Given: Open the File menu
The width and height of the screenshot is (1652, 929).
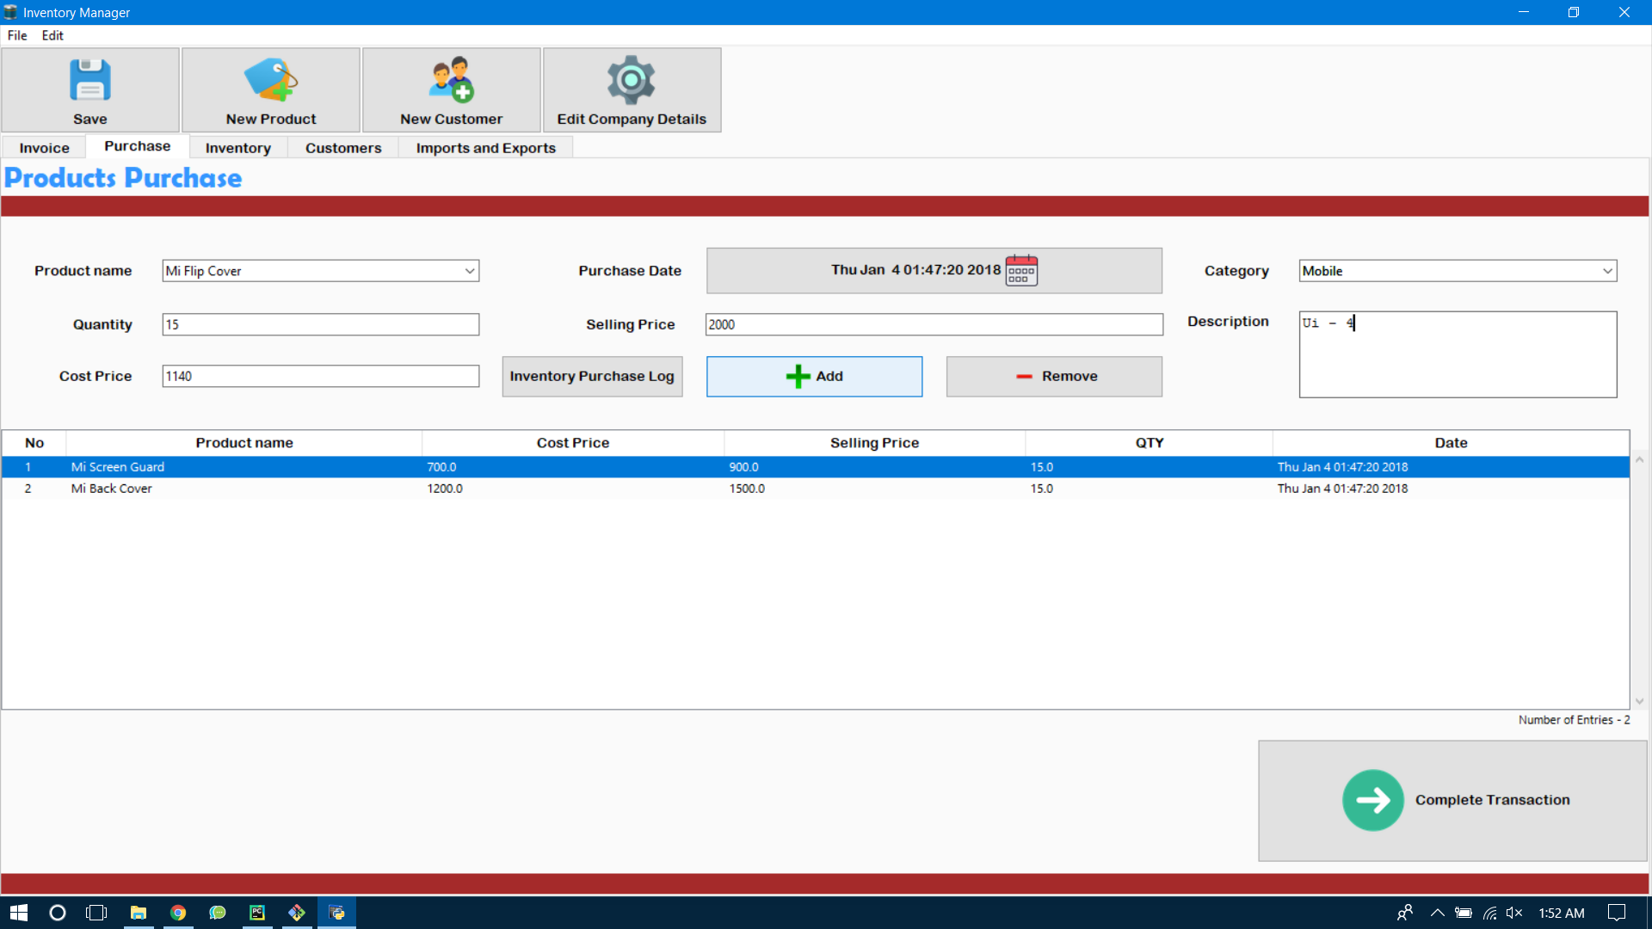Looking at the screenshot, I should click(17, 35).
